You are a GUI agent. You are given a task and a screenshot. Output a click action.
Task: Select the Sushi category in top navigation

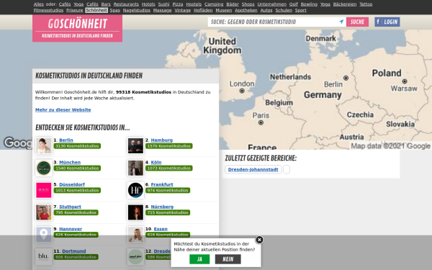pos(163,4)
